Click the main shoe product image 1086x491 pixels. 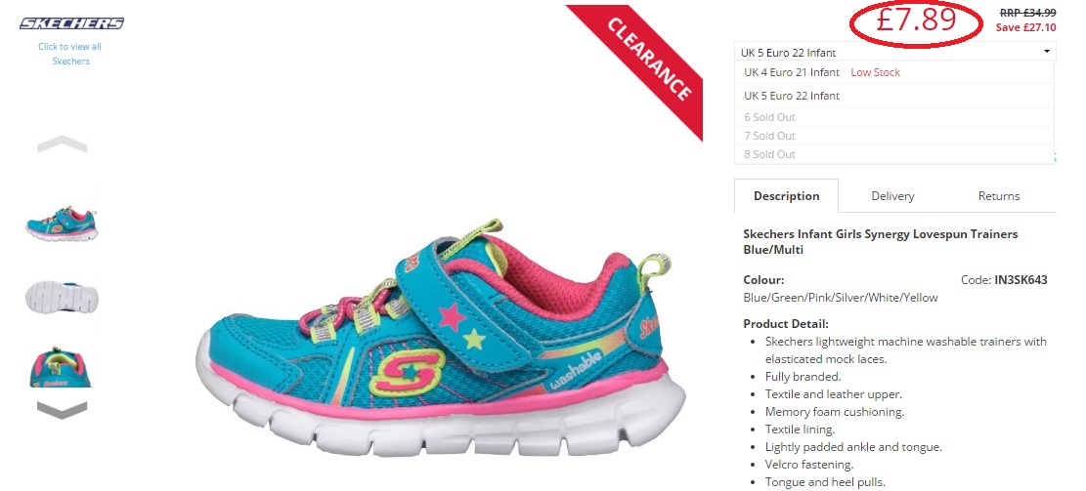tap(441, 337)
